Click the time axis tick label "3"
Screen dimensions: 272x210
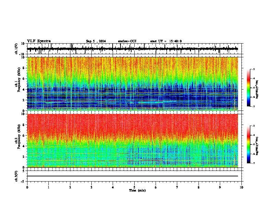pyautogui.click(x=91, y=187)
